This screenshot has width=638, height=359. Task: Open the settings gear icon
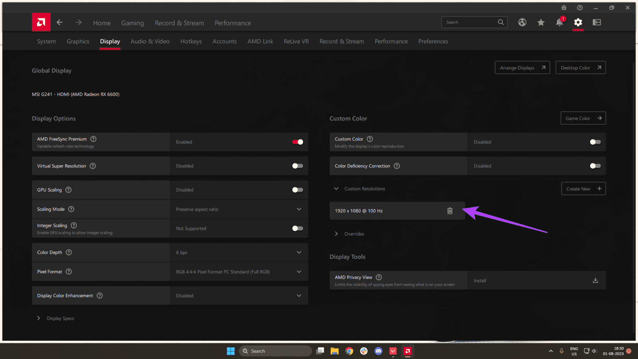[x=578, y=22]
